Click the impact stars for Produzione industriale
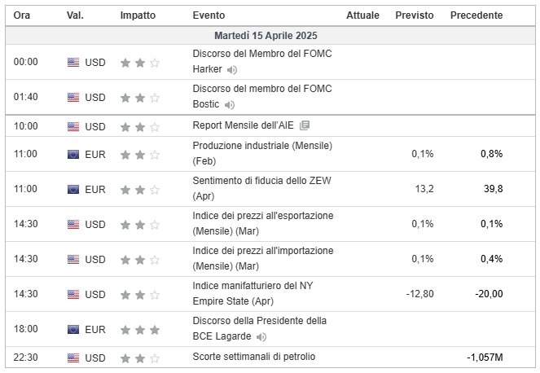Viewport: 540px width, 373px height. [140, 155]
